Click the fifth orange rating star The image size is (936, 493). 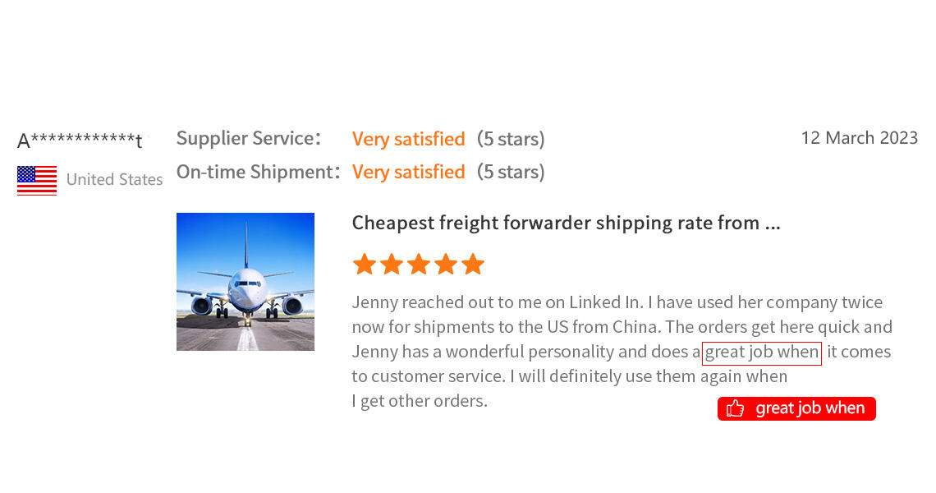pos(473,265)
